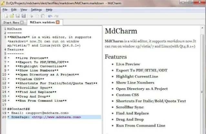This screenshot has height=134, width=206.
Task: Click the empty line 17 in editor
Action: pyautogui.click(x=54, y=105)
